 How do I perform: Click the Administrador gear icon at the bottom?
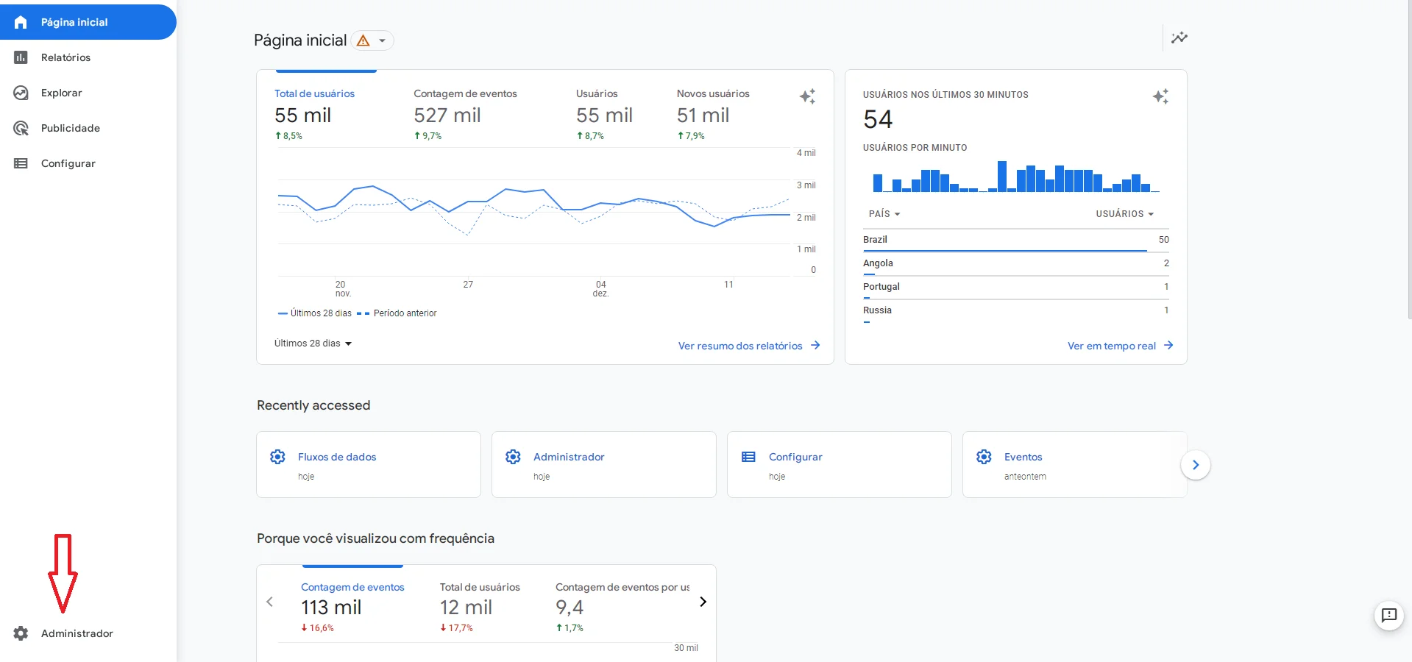tap(21, 633)
